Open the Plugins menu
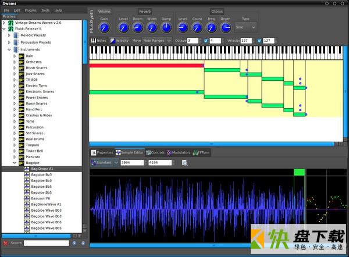The width and height of the screenshot is (349, 257). 31,10
